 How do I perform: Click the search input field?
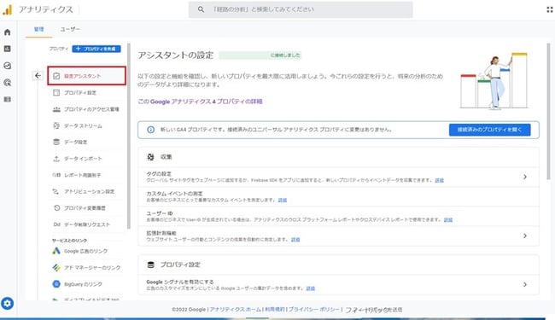301,9
